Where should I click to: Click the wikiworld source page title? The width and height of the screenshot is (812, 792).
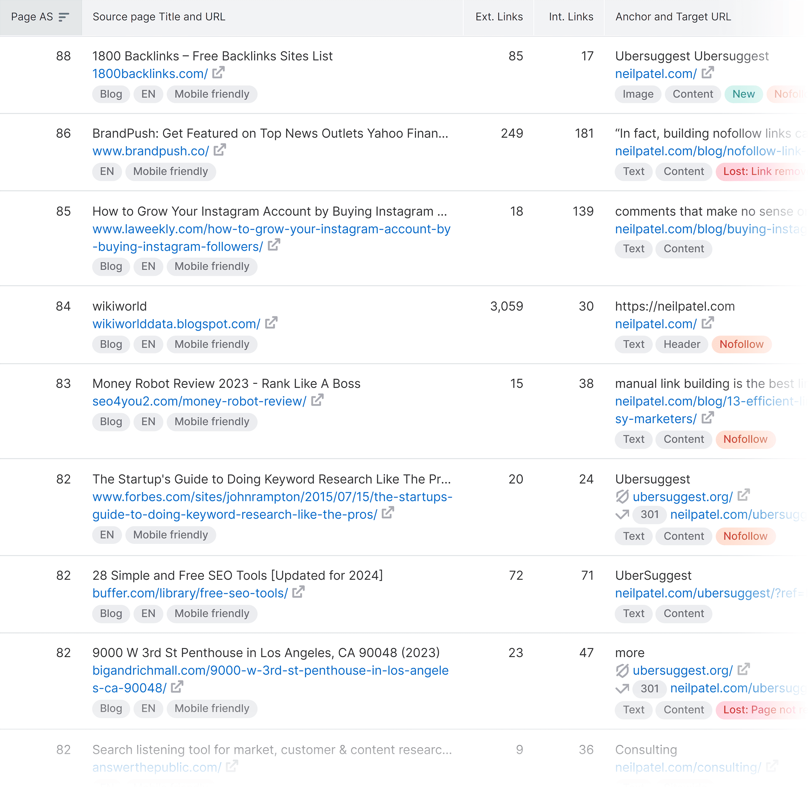119,306
